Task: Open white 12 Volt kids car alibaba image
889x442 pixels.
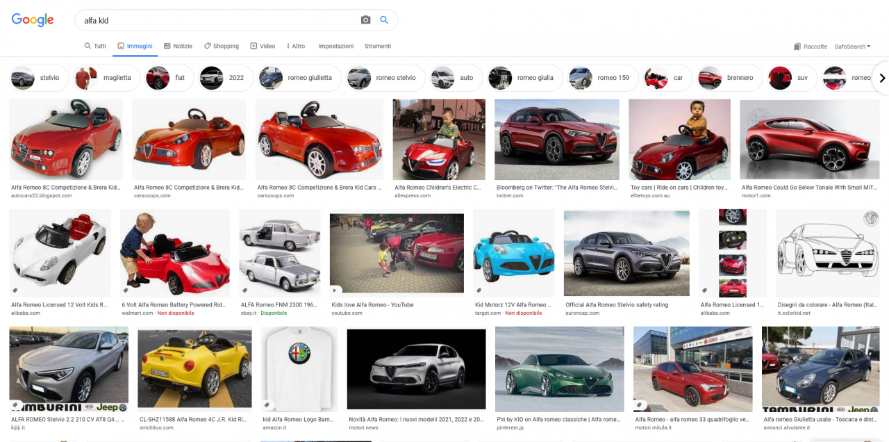Action: click(x=60, y=254)
